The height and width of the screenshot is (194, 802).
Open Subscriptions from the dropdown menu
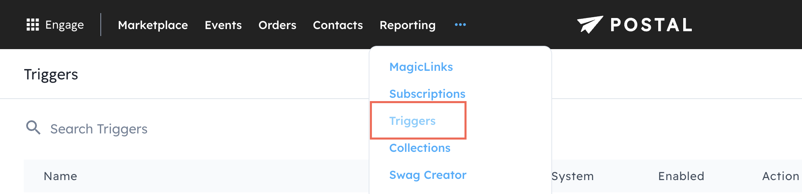click(427, 94)
